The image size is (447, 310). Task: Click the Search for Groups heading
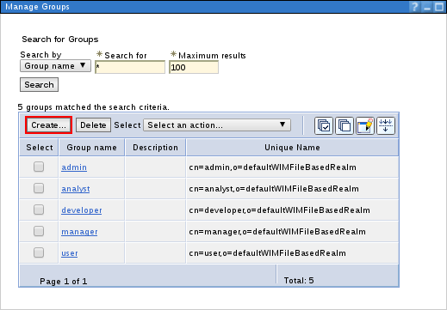coord(60,40)
